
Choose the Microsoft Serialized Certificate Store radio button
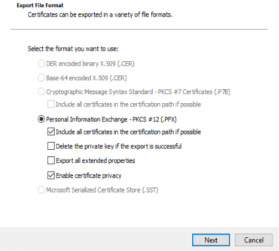(41, 190)
